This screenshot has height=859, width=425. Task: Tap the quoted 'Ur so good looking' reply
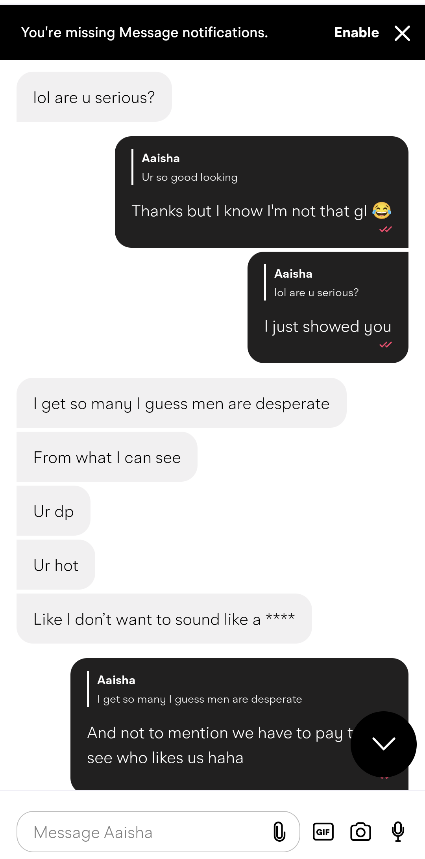[x=189, y=167]
